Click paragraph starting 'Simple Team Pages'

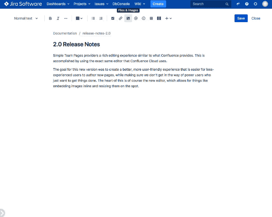[x=129, y=58]
